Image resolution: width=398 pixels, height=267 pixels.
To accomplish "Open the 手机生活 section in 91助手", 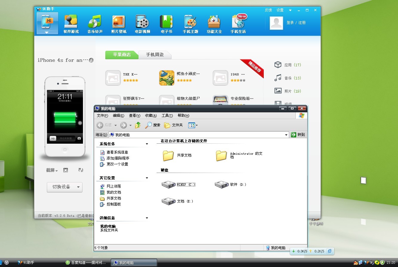I will pyautogui.click(x=238, y=24).
